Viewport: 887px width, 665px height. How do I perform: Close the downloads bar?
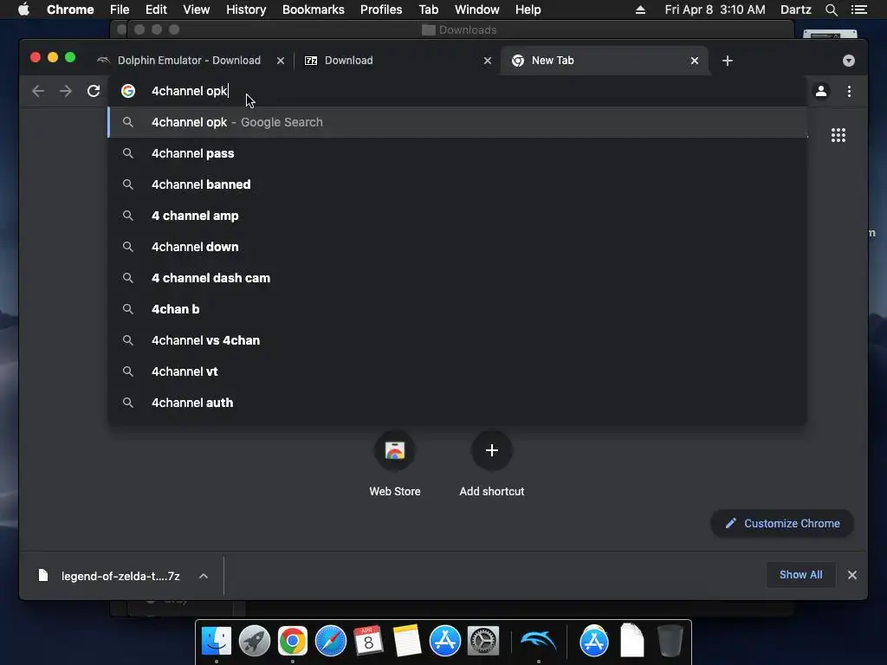[852, 575]
